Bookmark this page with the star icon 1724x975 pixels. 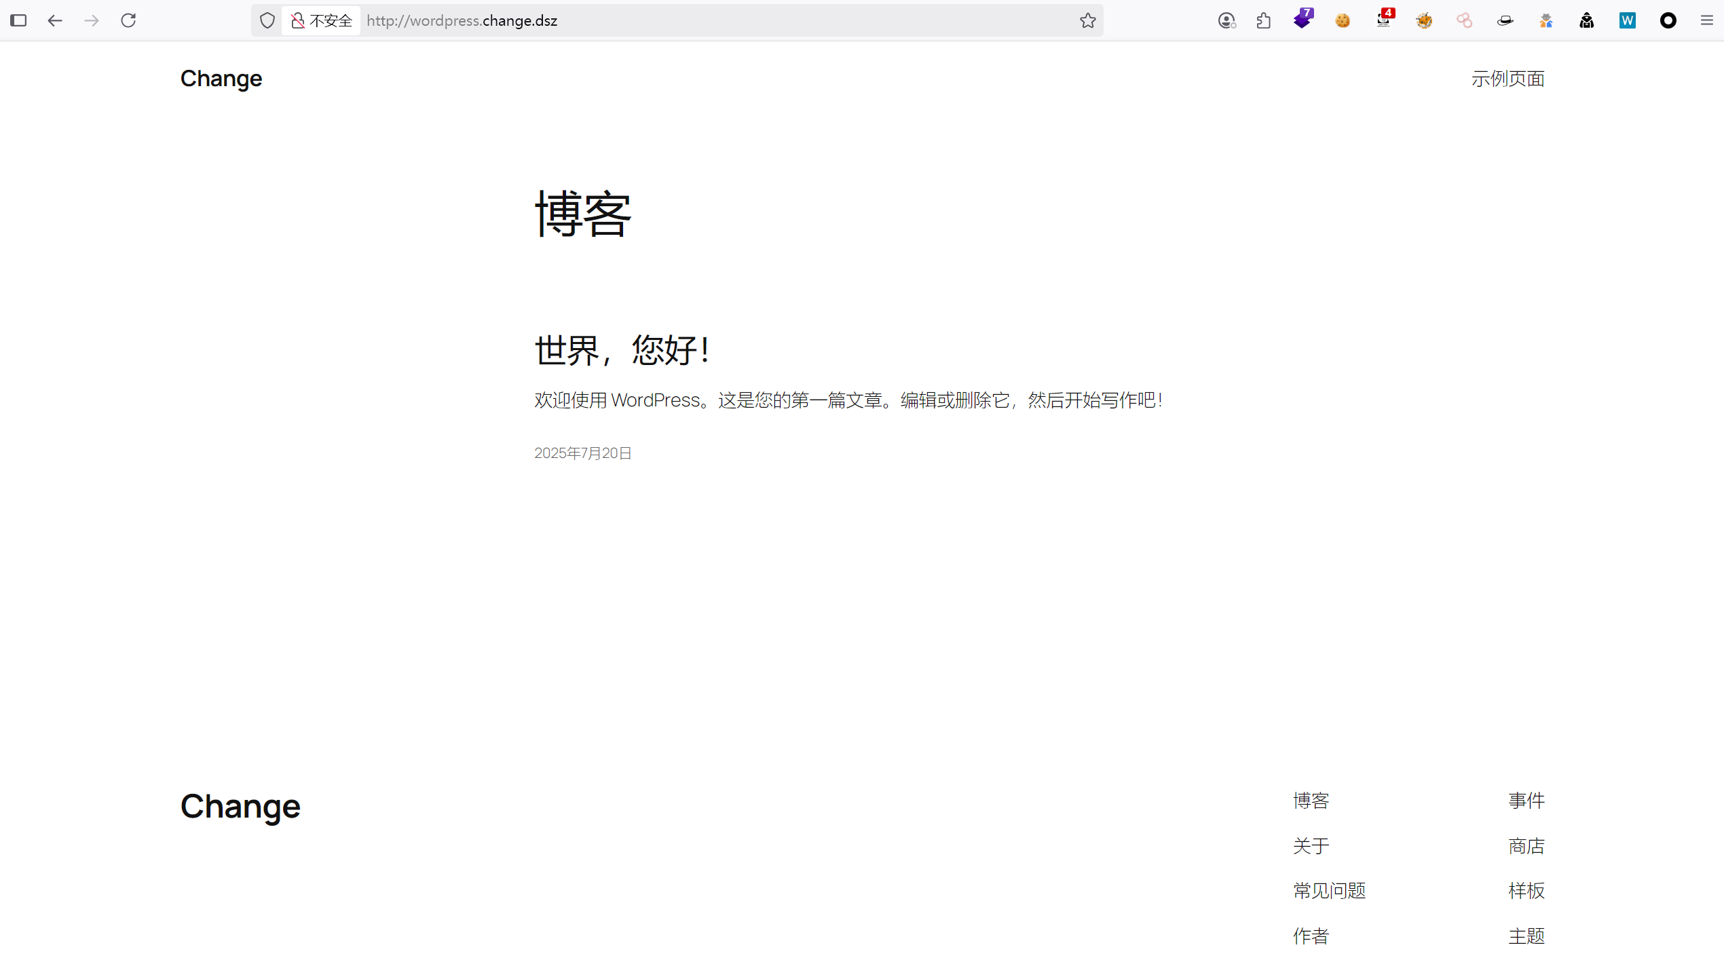1087,20
